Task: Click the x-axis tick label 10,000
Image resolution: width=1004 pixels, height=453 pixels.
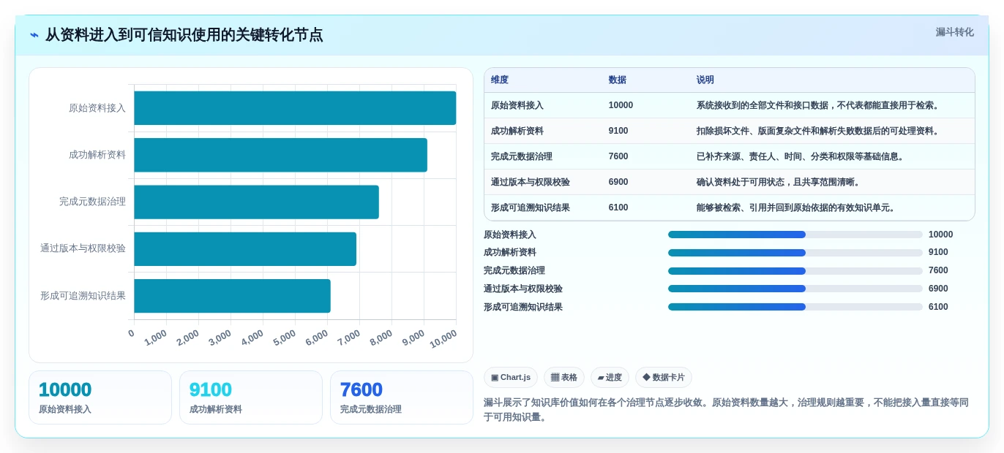Action: click(x=443, y=338)
